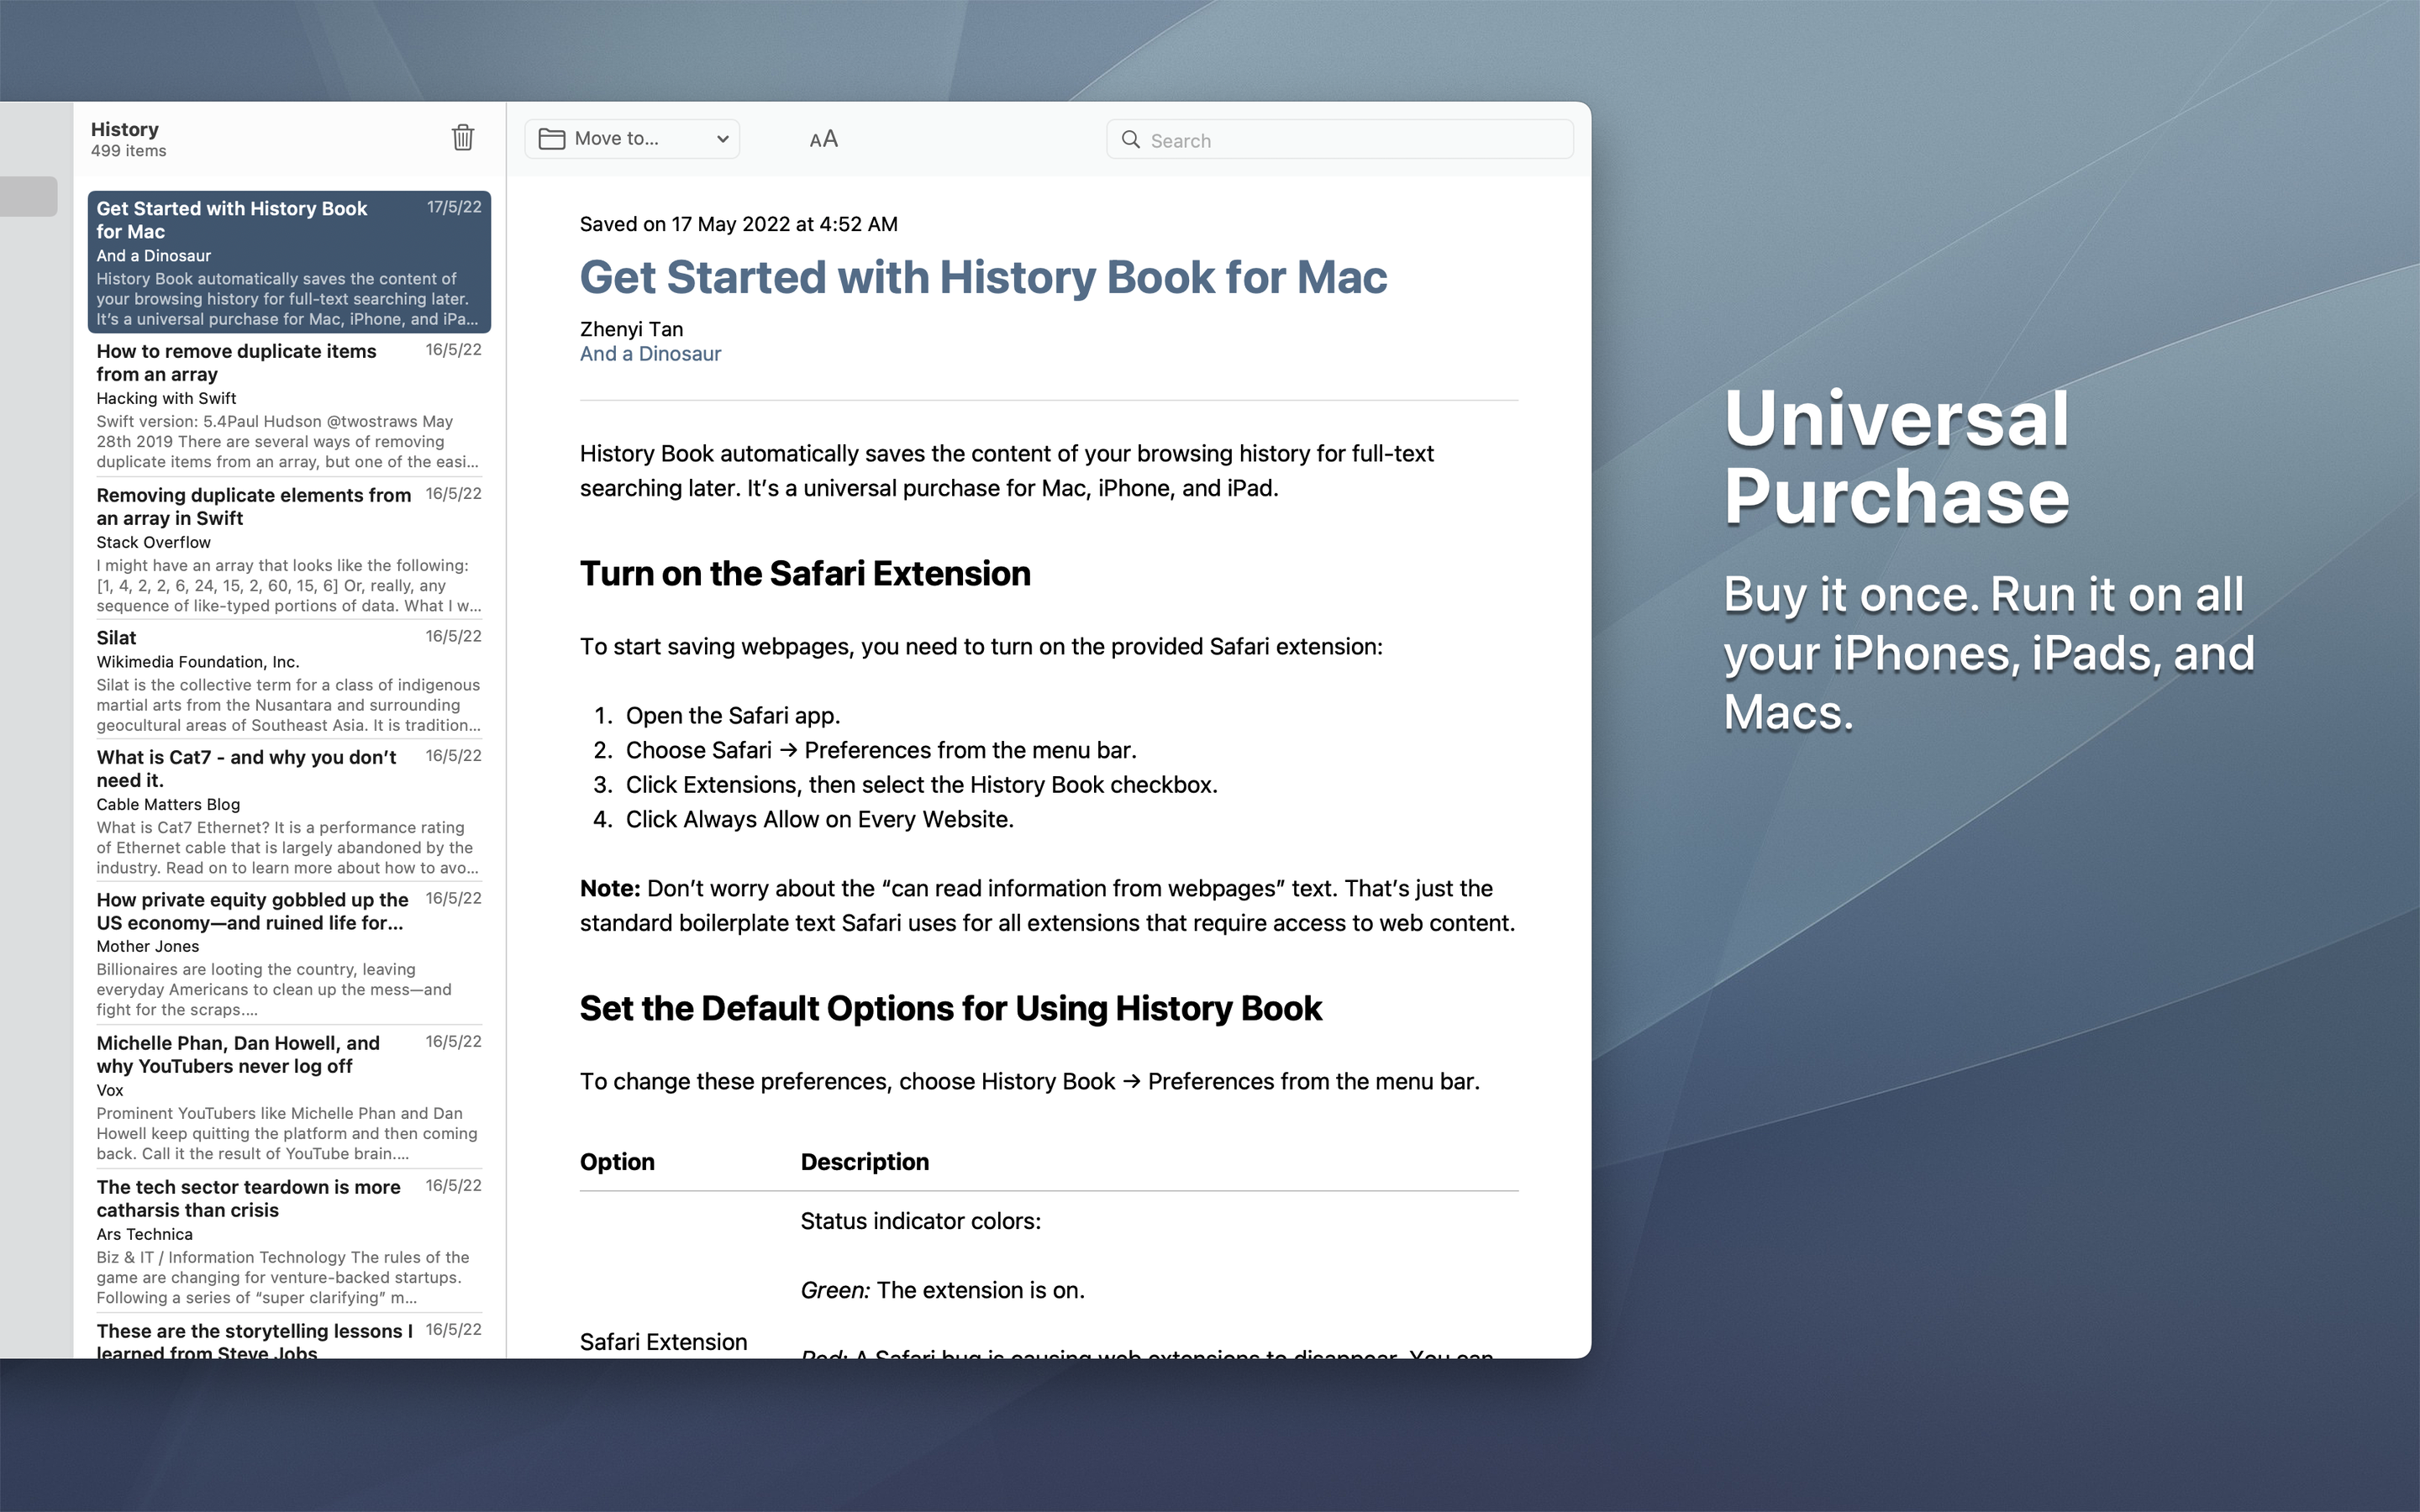Click the Cable Matters Blog source label

[168, 804]
